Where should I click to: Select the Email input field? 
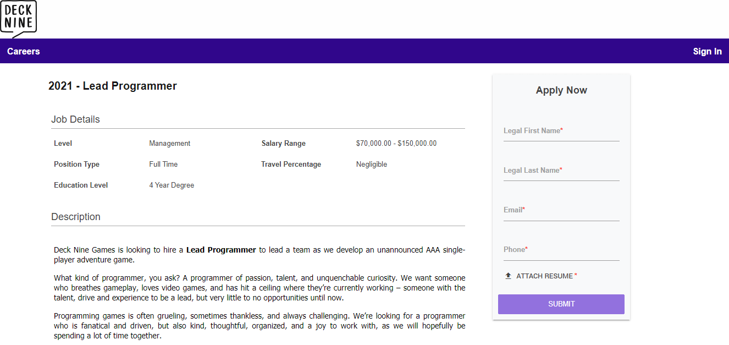point(561,210)
